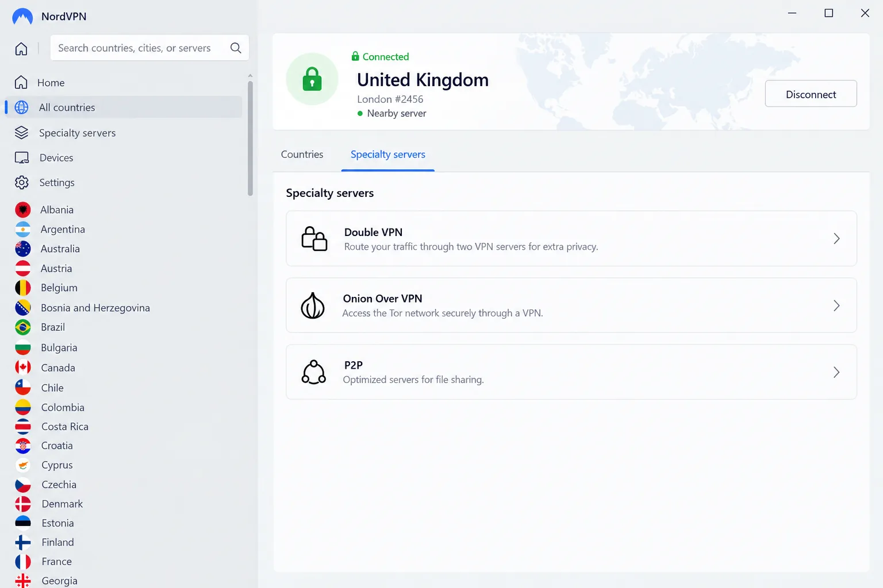Viewport: 883px width, 588px height.
Task: Click London #2456 server text
Action: (390, 99)
